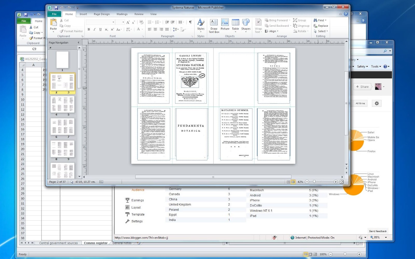Switch to the View tab
Screen dimensions: 415x259
(x=153, y=14)
